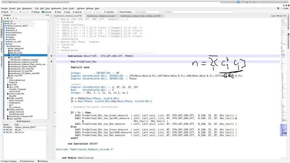
Task: Open the Session menu
Action: coord(4,9)
